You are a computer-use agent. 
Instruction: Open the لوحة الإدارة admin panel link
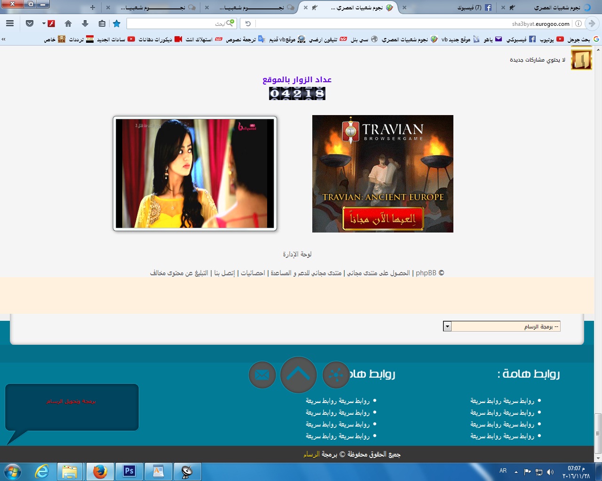click(x=297, y=254)
